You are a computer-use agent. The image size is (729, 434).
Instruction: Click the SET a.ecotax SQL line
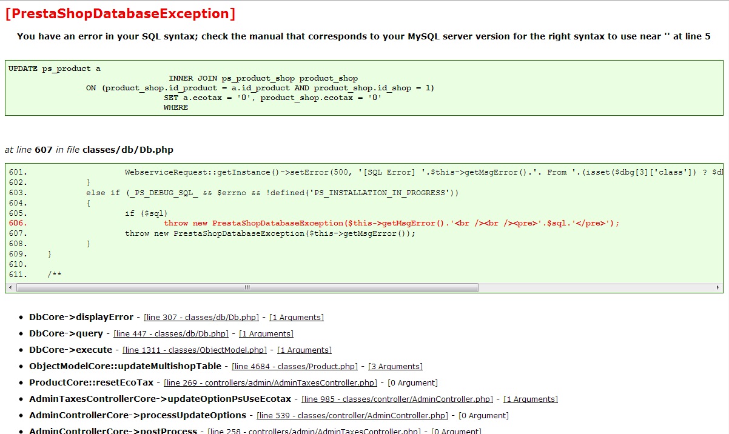272,98
